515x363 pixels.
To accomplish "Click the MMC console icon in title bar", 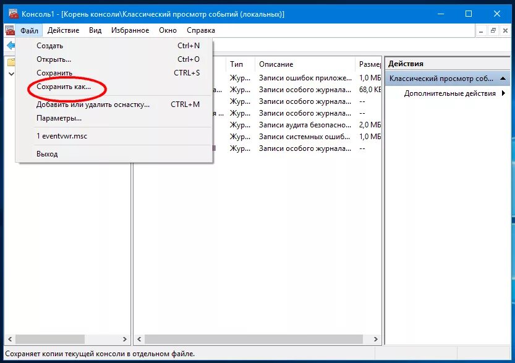I will [x=13, y=14].
